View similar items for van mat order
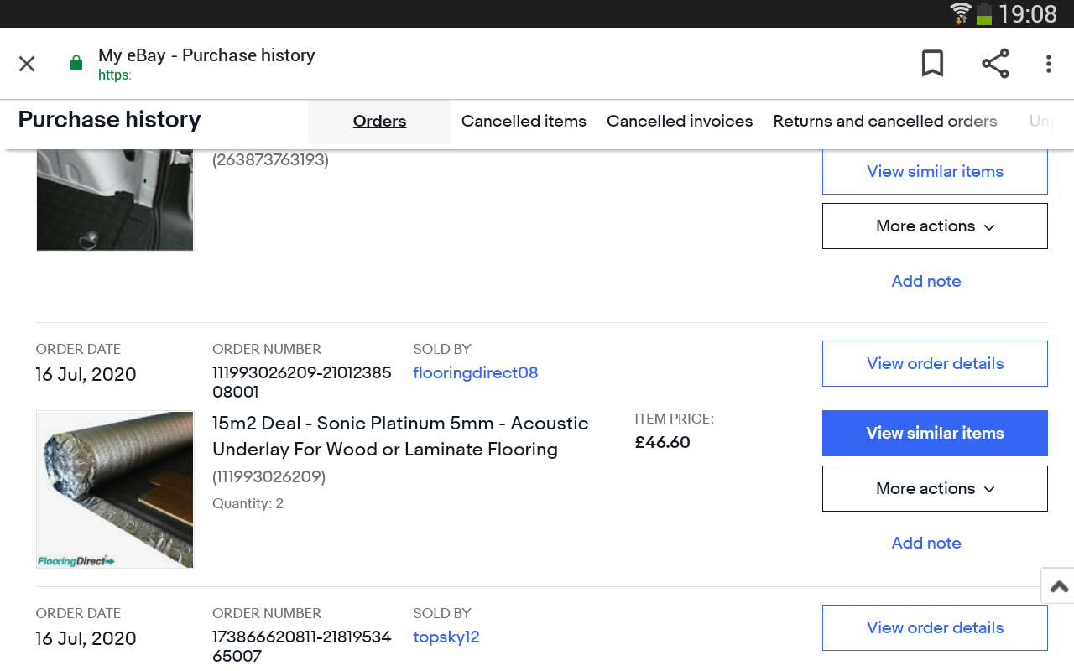 tap(935, 171)
